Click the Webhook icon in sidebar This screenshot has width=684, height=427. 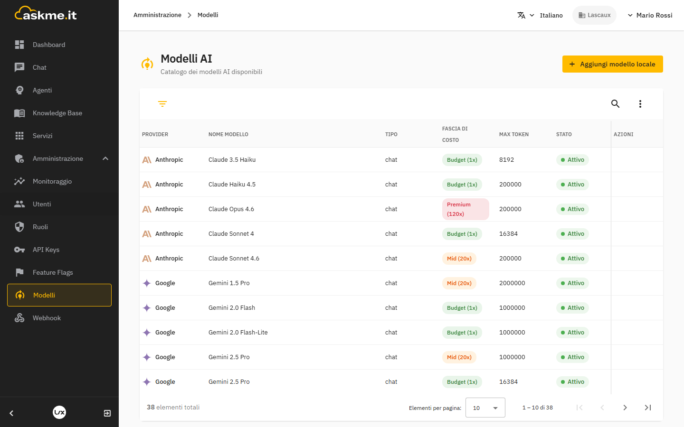click(x=19, y=318)
